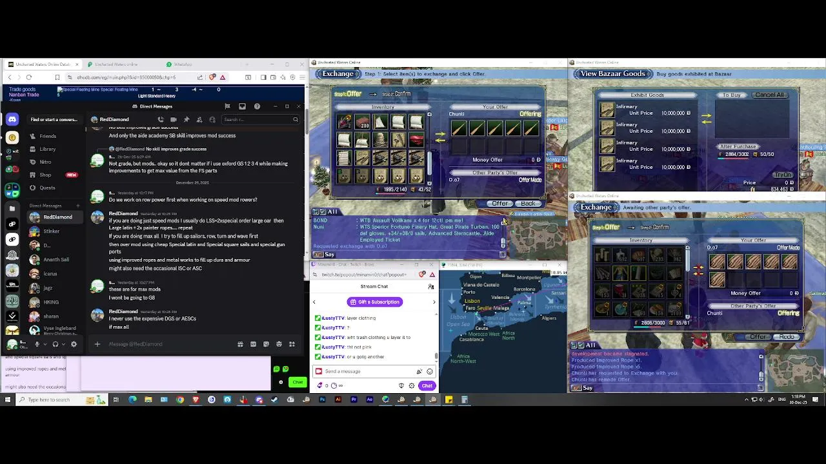Open Task View on the taskbar
Screen dimensions: 826x464
116,400
